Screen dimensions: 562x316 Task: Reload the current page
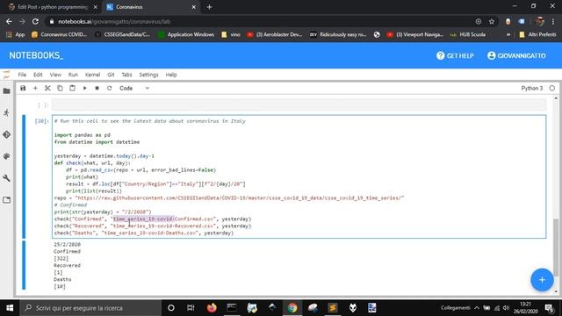coord(35,21)
